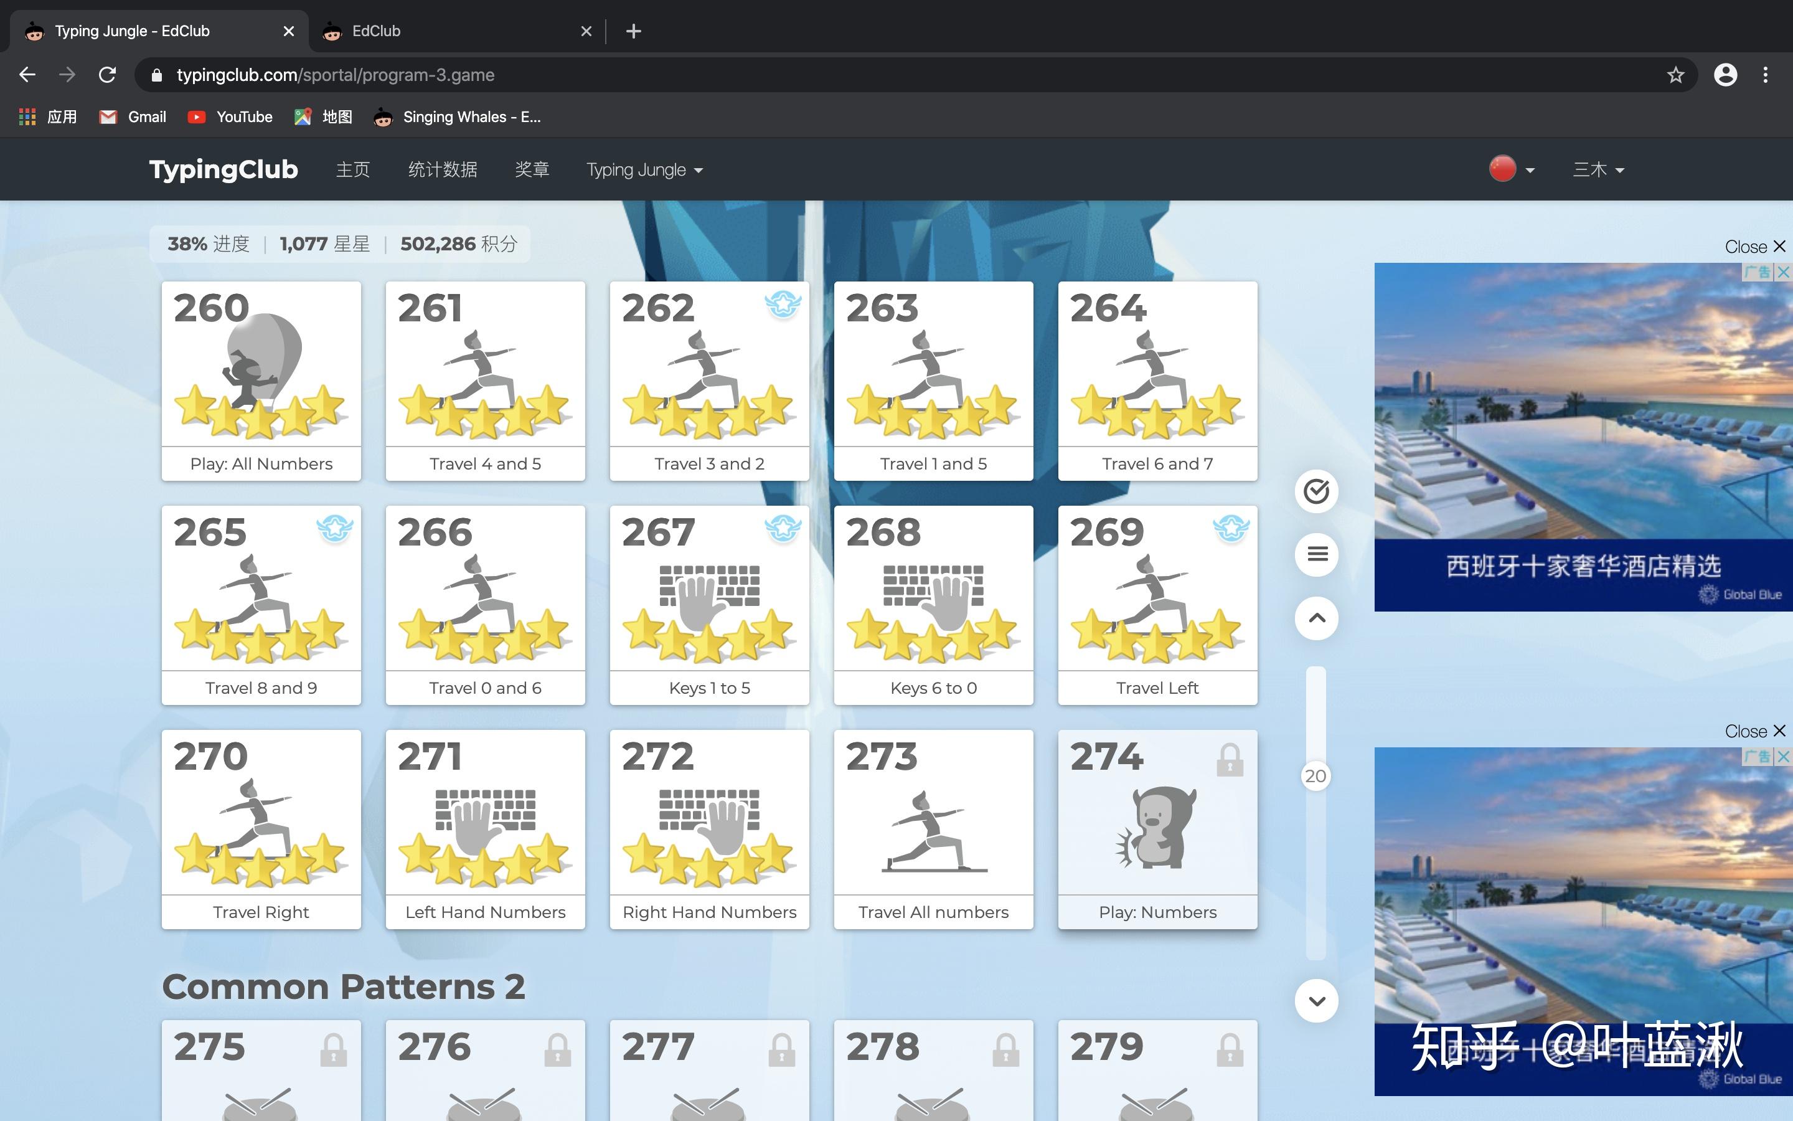This screenshot has width=1793, height=1121.
Task: Click the achievement badge on lesson 262
Action: click(x=782, y=306)
